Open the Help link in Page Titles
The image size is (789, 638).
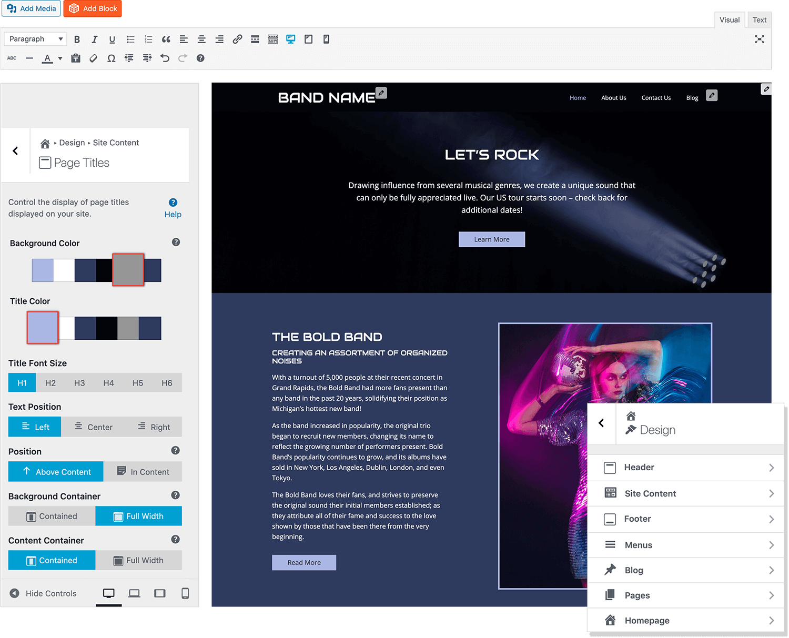(x=173, y=214)
